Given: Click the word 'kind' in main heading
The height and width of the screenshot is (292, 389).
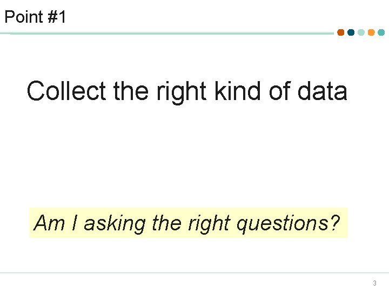Looking at the screenshot, I should (x=237, y=91).
